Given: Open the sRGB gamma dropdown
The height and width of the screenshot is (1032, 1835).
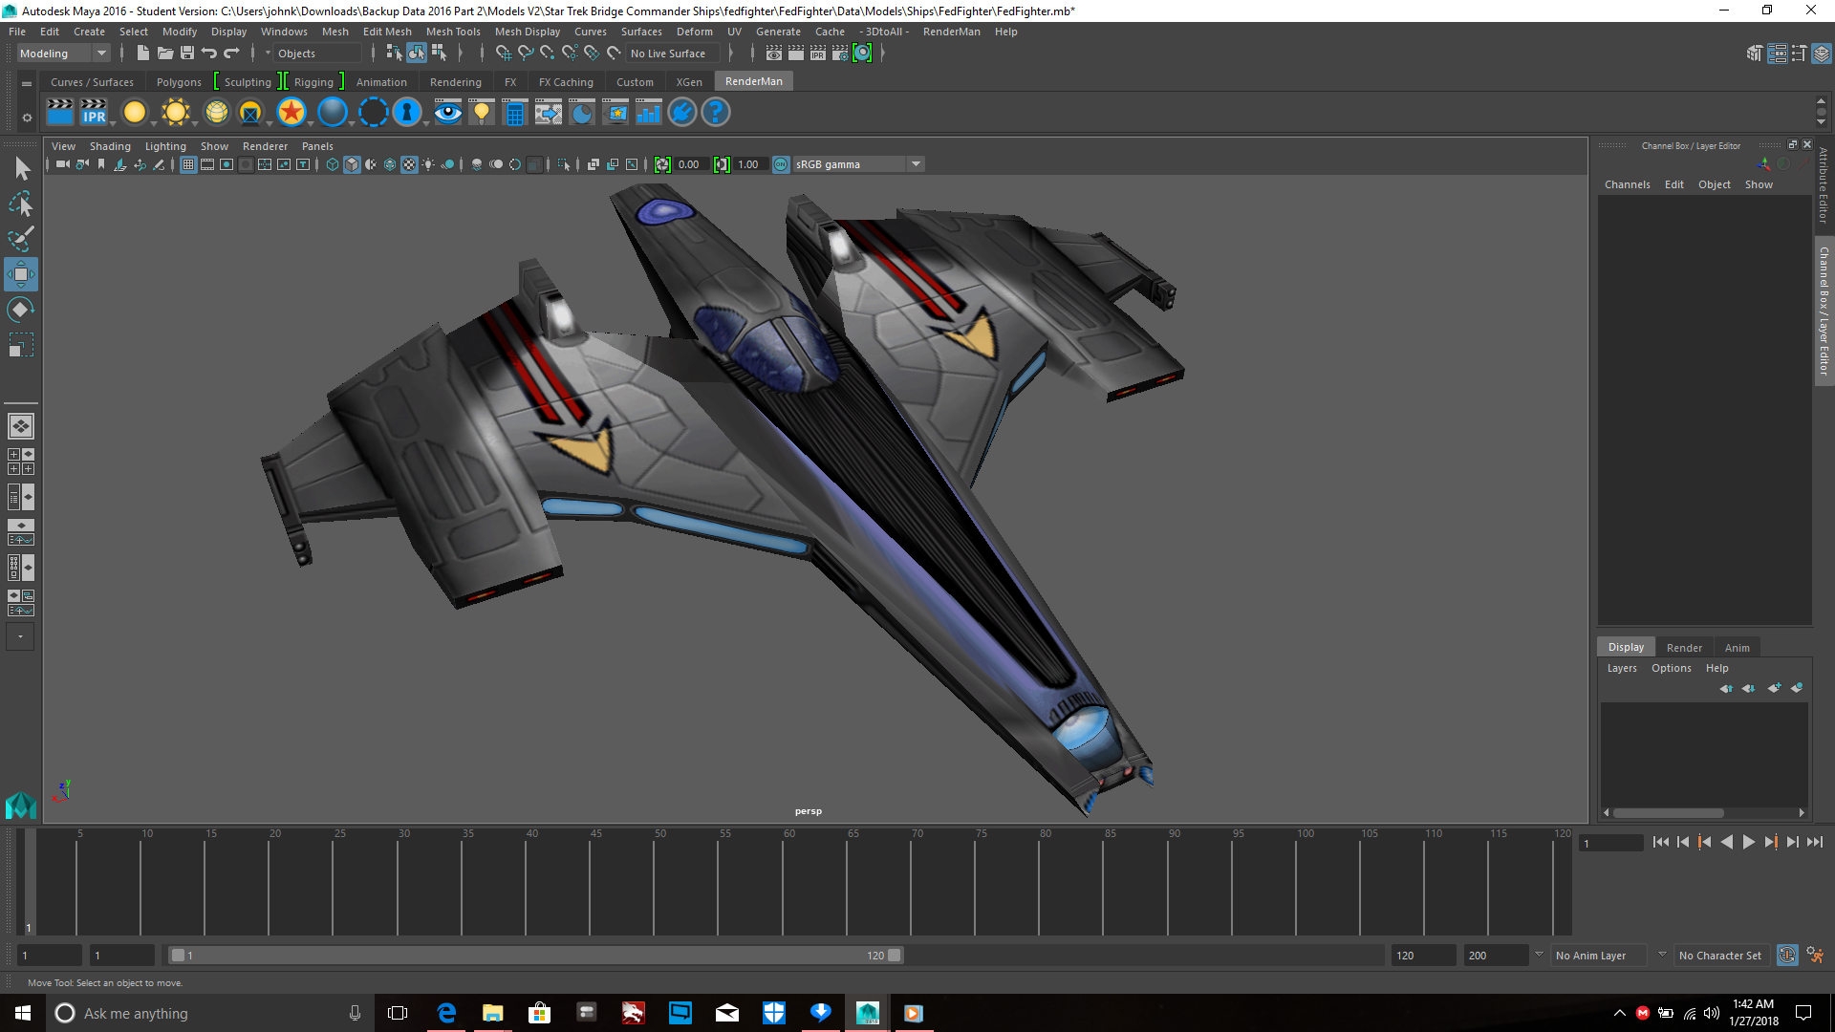Looking at the screenshot, I should point(915,163).
